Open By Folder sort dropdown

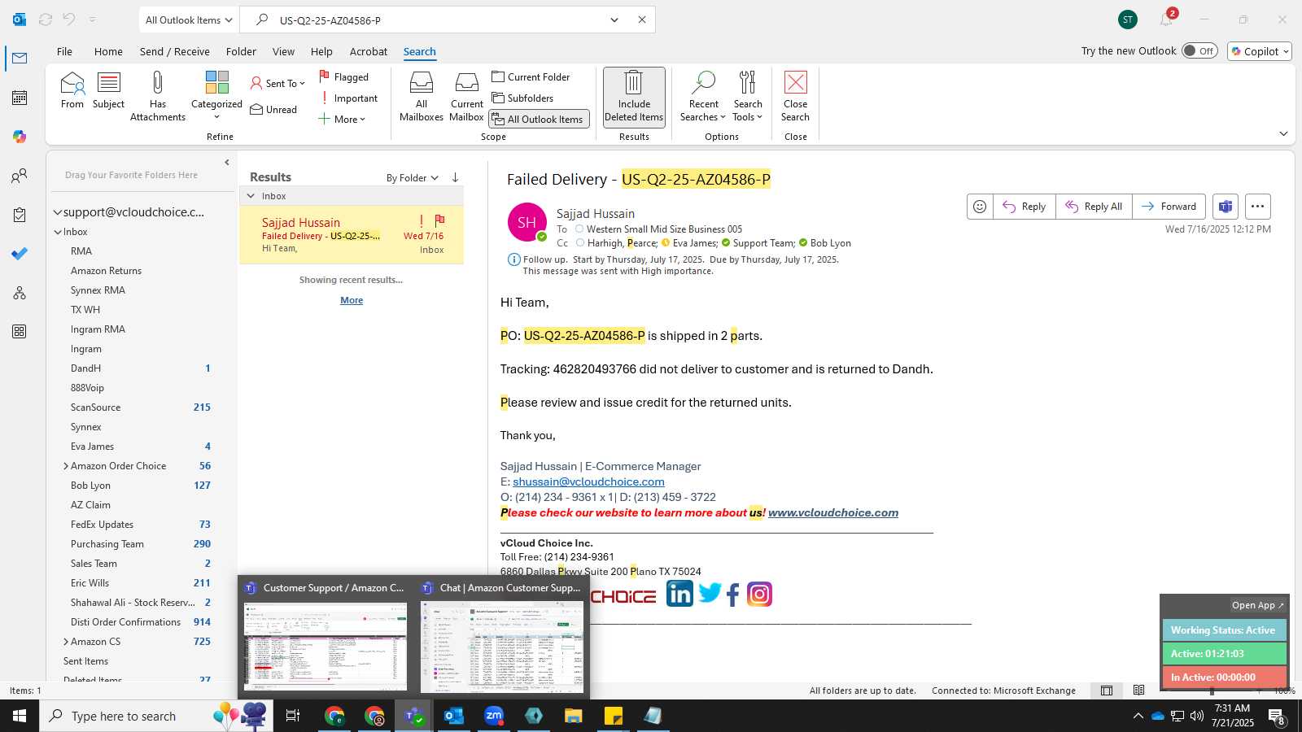413,177
